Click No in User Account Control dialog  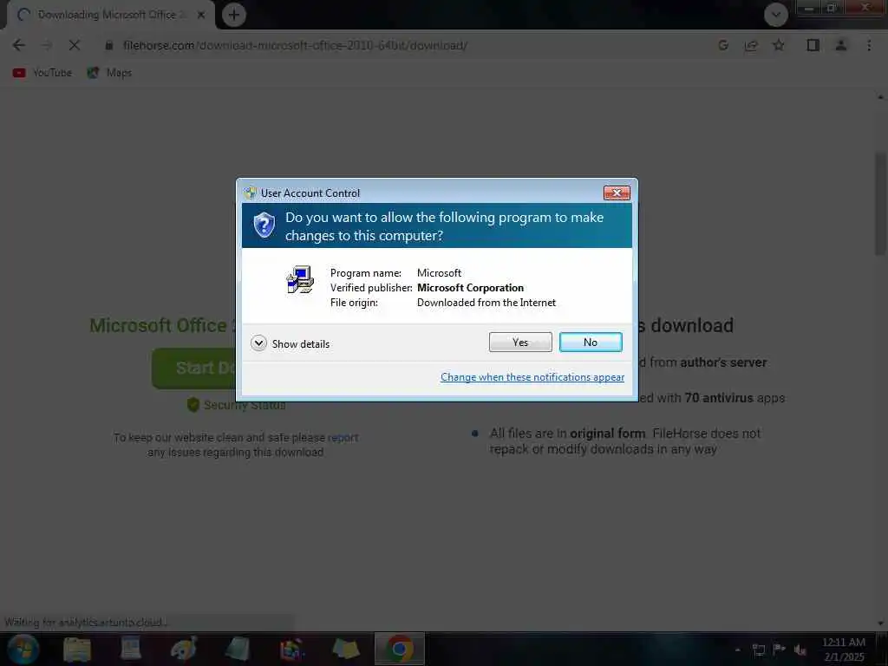[x=590, y=342]
